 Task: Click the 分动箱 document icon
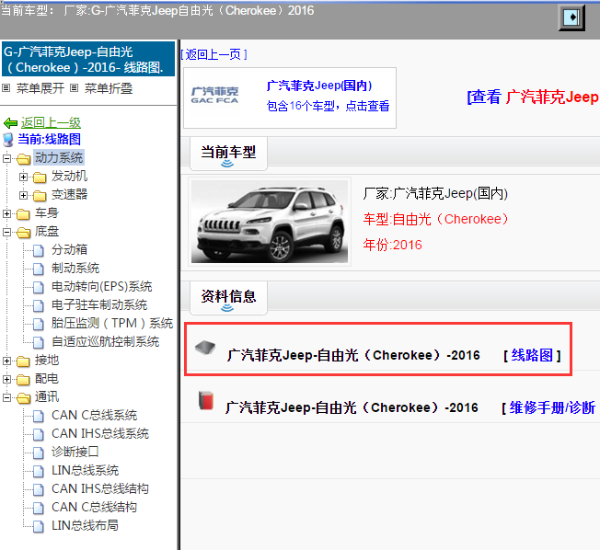tap(39, 250)
